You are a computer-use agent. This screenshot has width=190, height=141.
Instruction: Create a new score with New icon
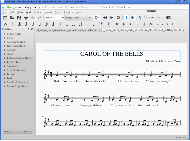tap(5, 18)
